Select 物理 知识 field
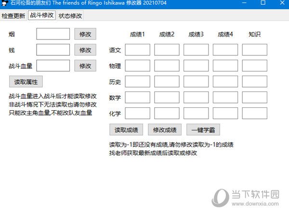 [x=255, y=65]
